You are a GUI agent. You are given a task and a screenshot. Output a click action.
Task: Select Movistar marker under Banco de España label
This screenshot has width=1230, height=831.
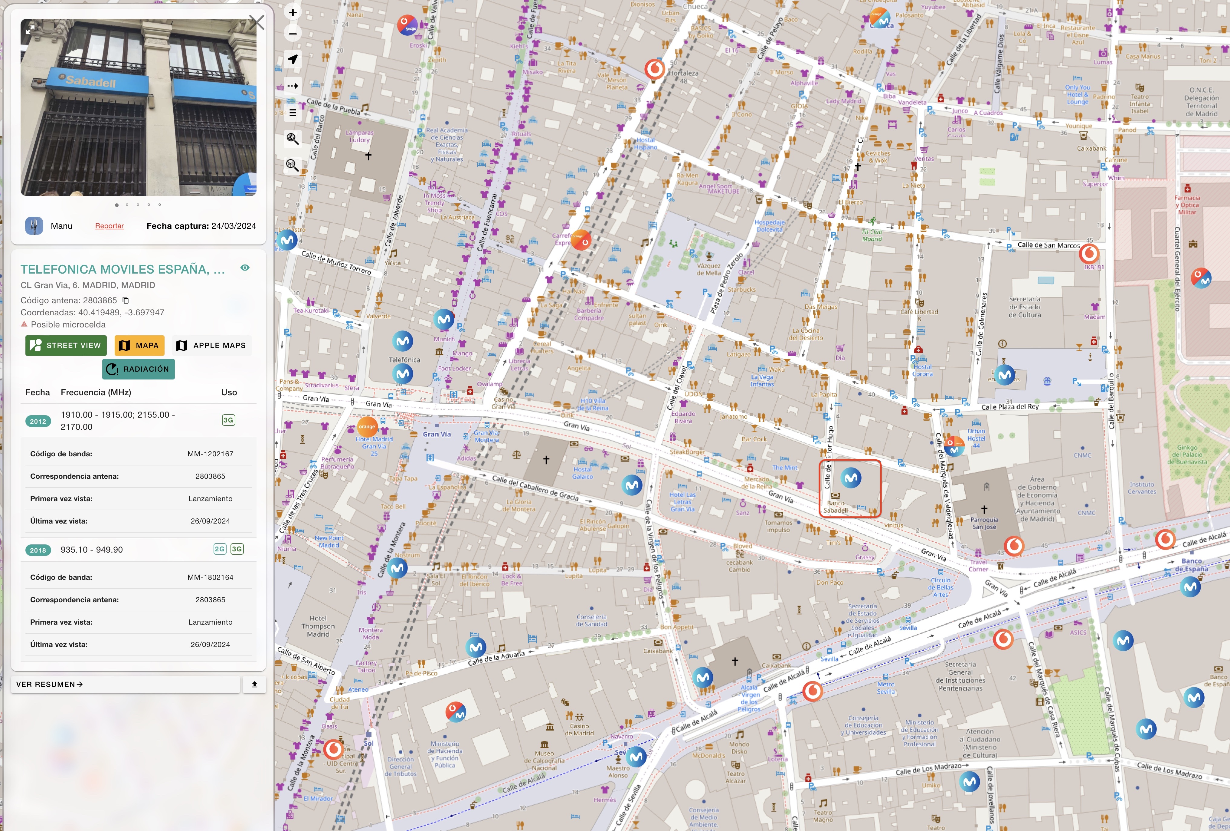tap(1190, 586)
